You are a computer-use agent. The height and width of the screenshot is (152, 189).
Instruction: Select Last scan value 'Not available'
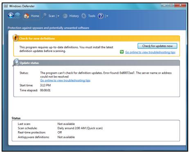click(66, 124)
